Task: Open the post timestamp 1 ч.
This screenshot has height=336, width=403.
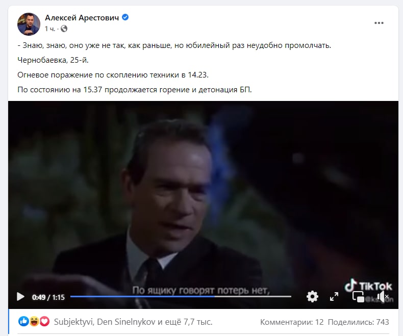Action: tap(50, 29)
